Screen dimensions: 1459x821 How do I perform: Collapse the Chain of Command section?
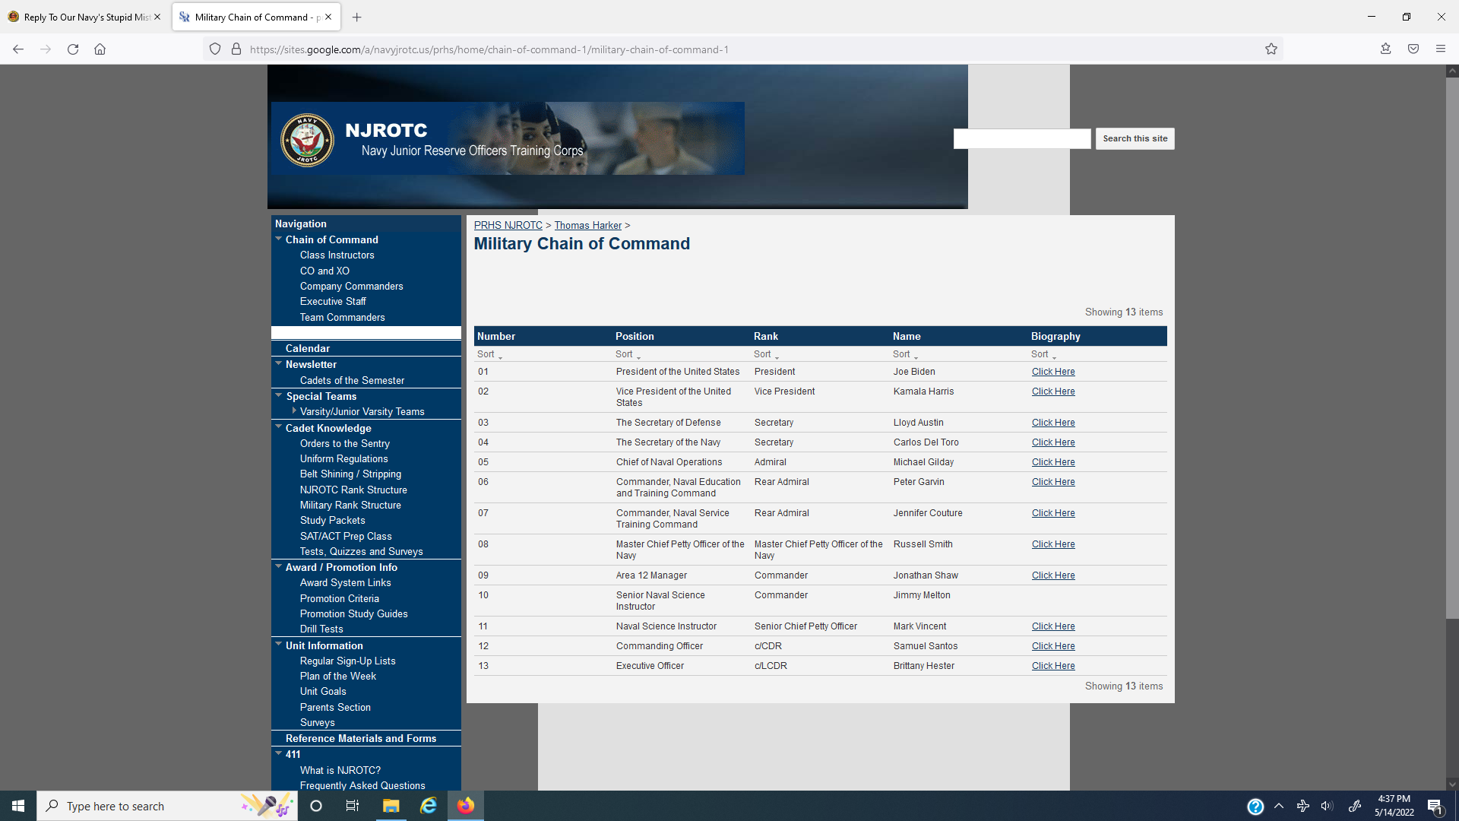pos(279,239)
